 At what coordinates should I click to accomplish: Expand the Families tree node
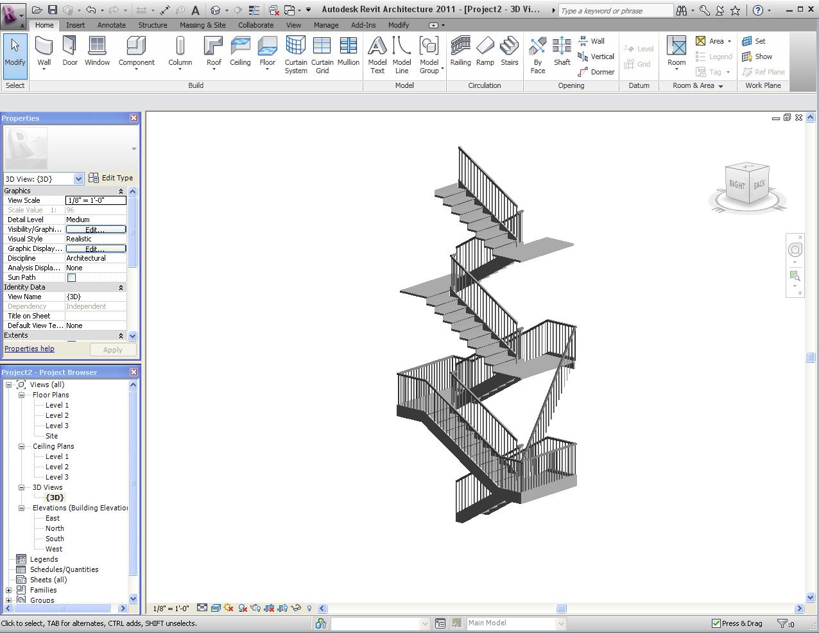8,590
